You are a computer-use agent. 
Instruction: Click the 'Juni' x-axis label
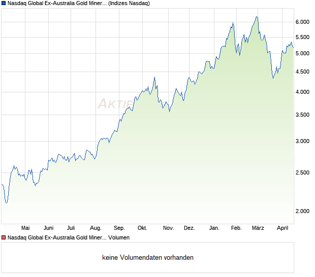48,228
